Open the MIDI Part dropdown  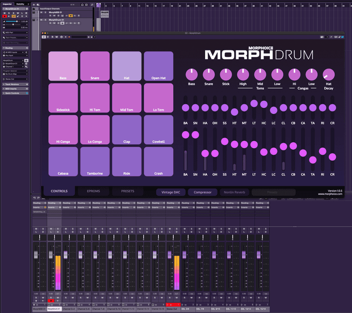(x=15, y=32)
